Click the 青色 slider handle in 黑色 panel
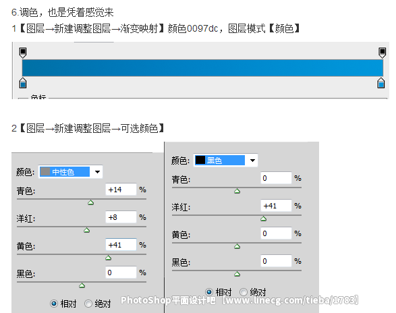The width and height of the screenshot is (396, 313). click(x=237, y=191)
